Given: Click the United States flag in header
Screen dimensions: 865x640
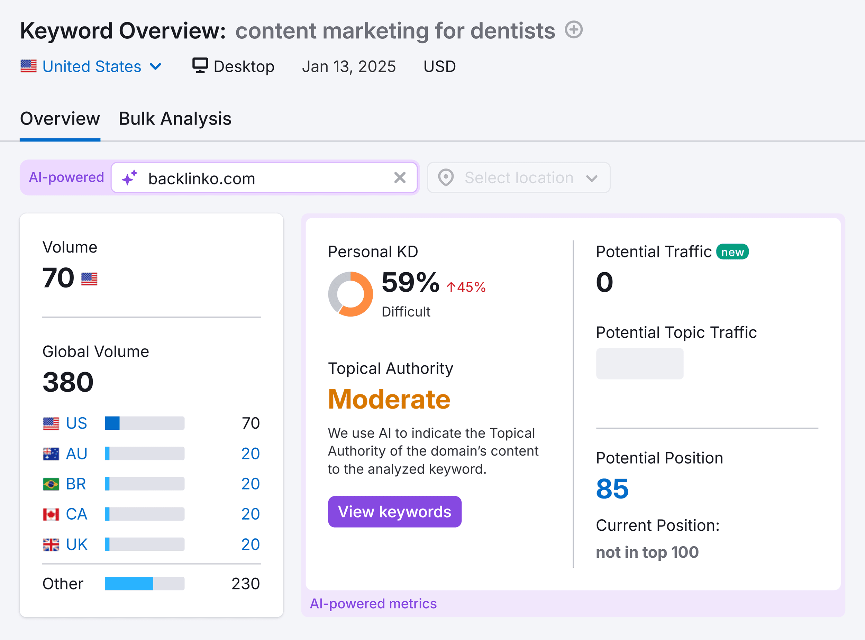Looking at the screenshot, I should pyautogui.click(x=29, y=66).
